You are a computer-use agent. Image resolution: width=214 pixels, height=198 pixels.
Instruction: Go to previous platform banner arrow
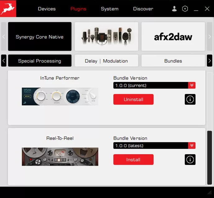(4, 37)
